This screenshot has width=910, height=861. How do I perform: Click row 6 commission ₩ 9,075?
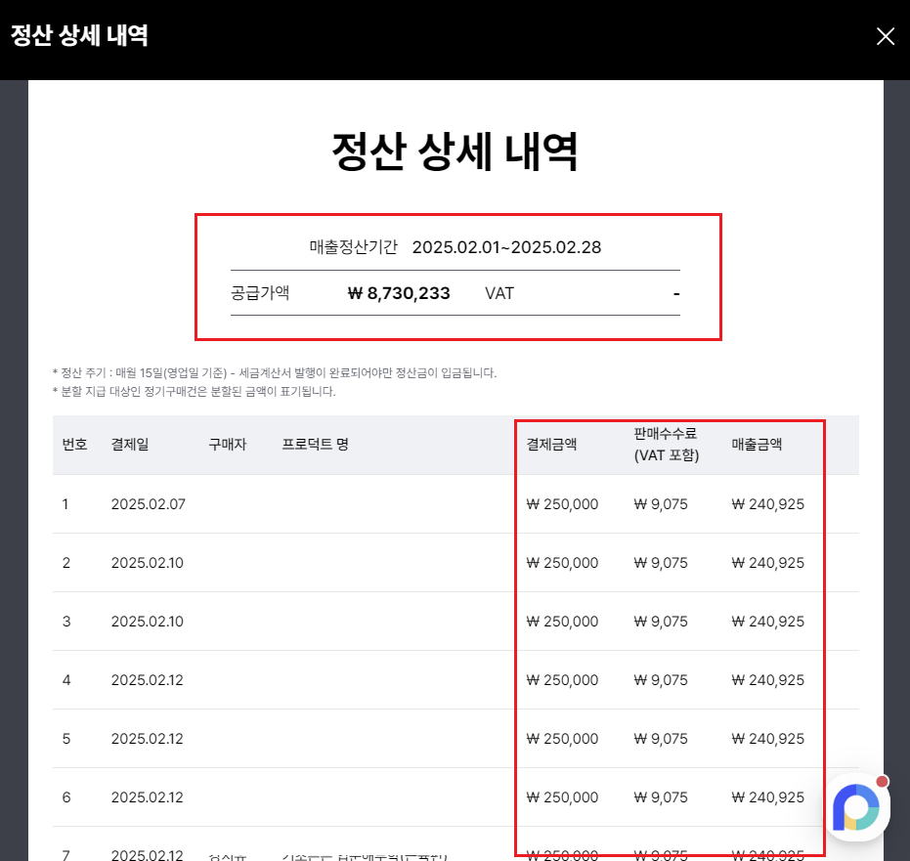(x=661, y=797)
